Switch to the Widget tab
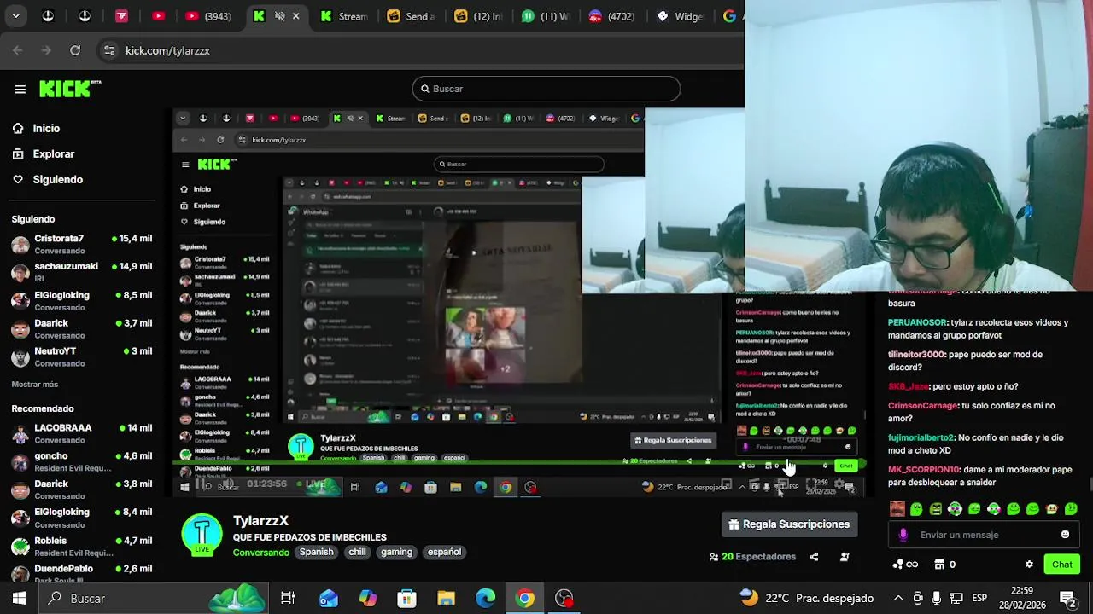 point(679,16)
